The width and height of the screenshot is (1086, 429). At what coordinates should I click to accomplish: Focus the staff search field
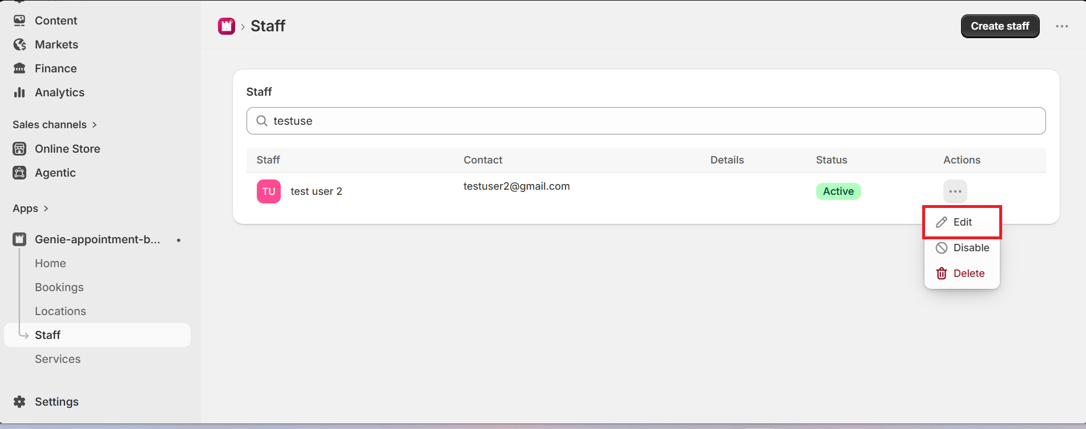[x=646, y=121]
